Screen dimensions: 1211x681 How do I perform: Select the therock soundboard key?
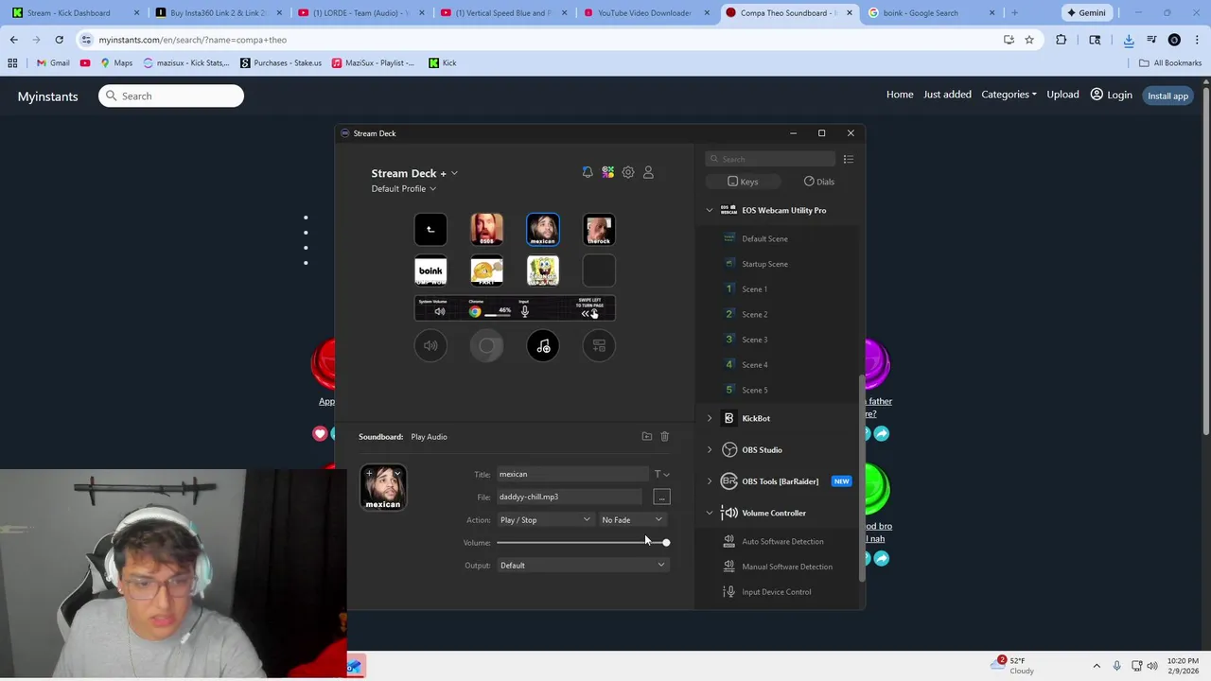click(x=599, y=229)
